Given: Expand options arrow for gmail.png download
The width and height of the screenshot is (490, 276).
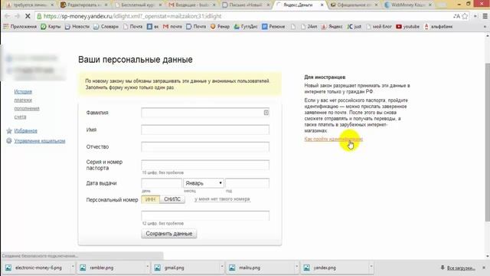Looking at the screenshot, I should 222,268.
